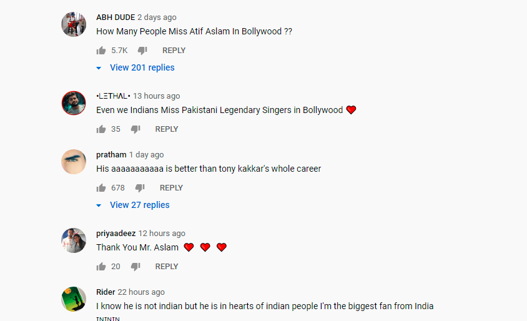The width and height of the screenshot is (527, 321).
Task: Like the LETHAL comment with 35 likes
Action: pos(101,129)
